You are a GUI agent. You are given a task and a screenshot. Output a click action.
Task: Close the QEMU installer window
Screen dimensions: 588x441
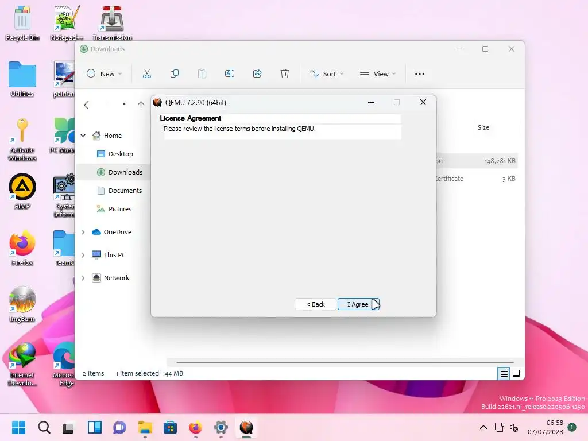click(x=423, y=102)
